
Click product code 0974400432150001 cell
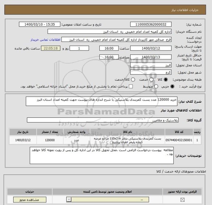179,140
